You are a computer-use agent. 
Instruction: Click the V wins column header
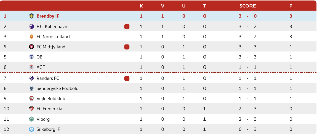click(162, 6)
